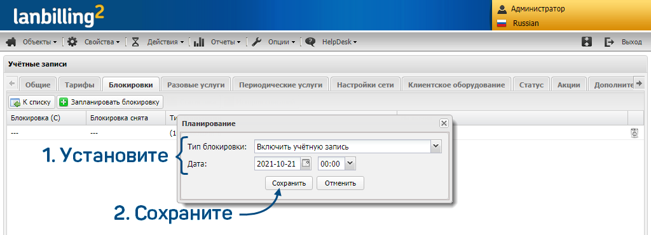The image size is (651, 235).
Task: Delete the row with trash icon
Action: pos(634,133)
